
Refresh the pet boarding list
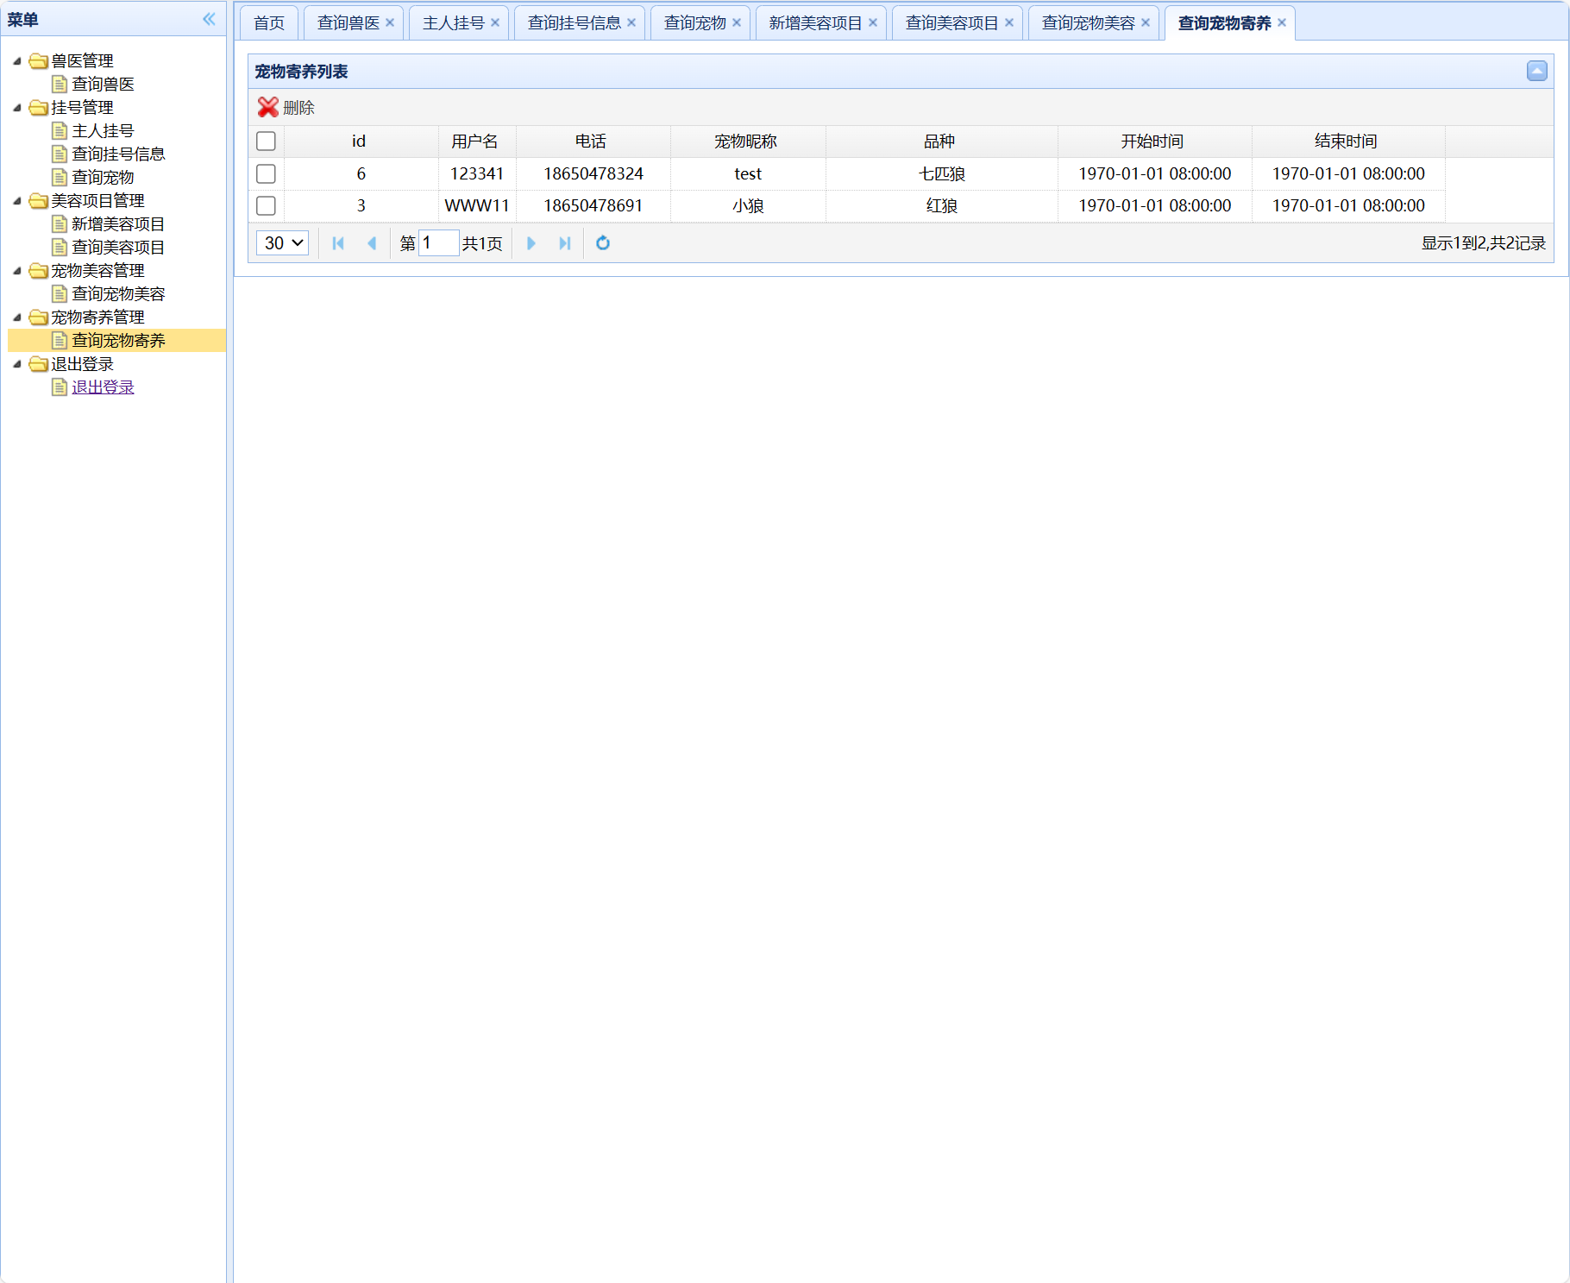(x=603, y=243)
